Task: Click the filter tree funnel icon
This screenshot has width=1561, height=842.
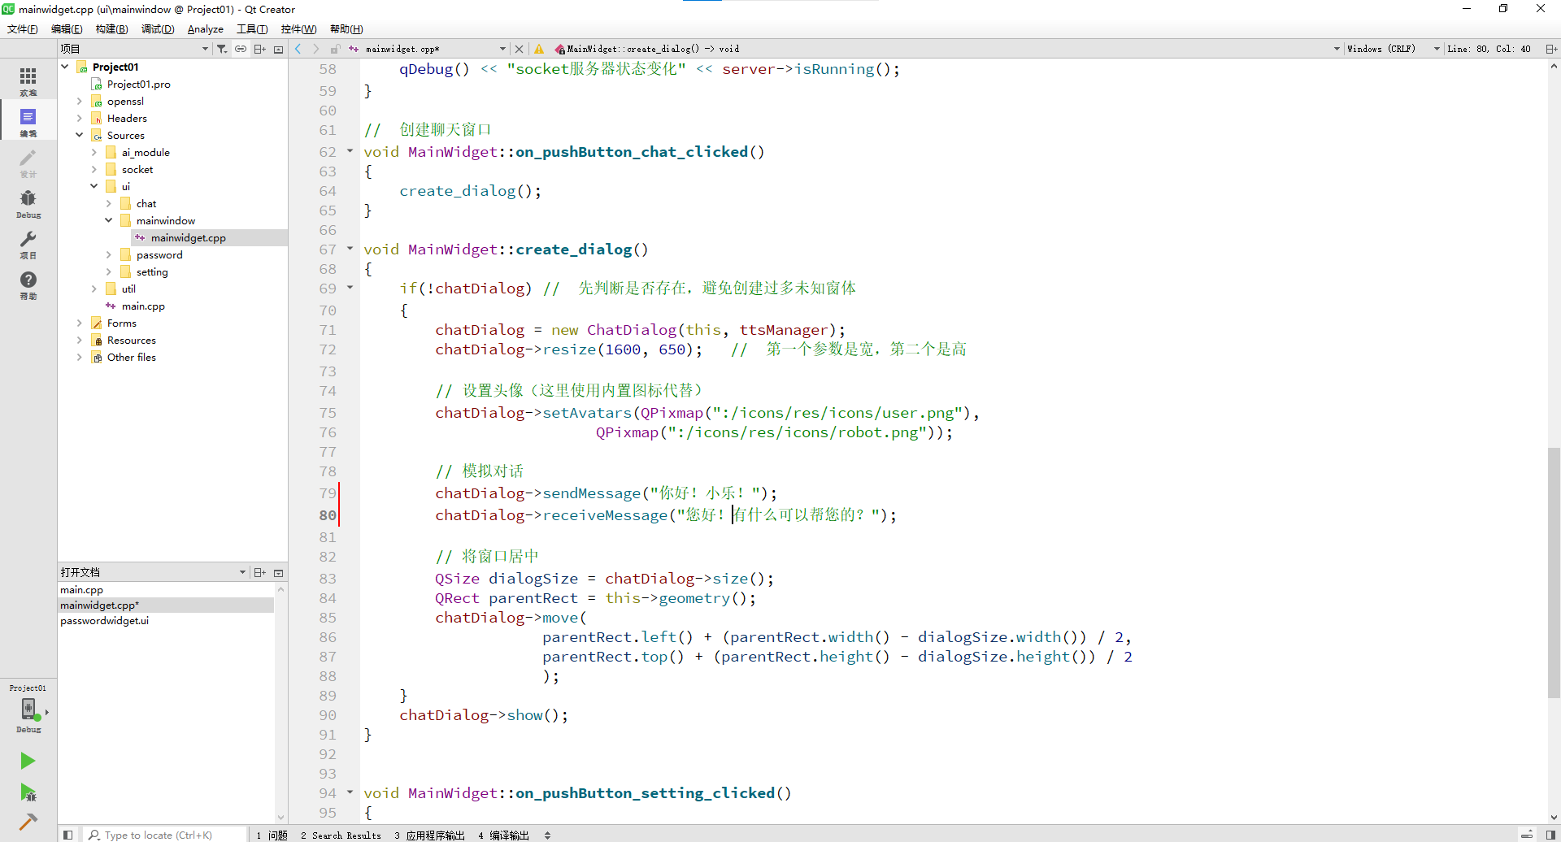Action: tap(222, 49)
